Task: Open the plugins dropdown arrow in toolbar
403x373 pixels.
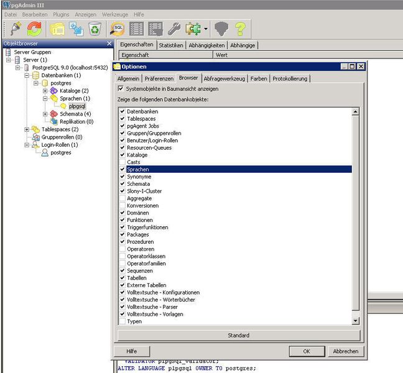Action: pos(206,29)
